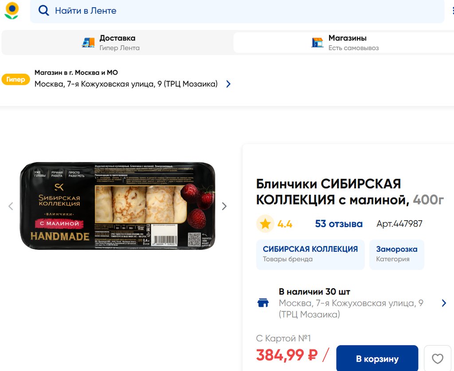Expand store address chevron near ТРЦ Мозаика
Viewport: 454px width, 371px height.
pos(228,84)
